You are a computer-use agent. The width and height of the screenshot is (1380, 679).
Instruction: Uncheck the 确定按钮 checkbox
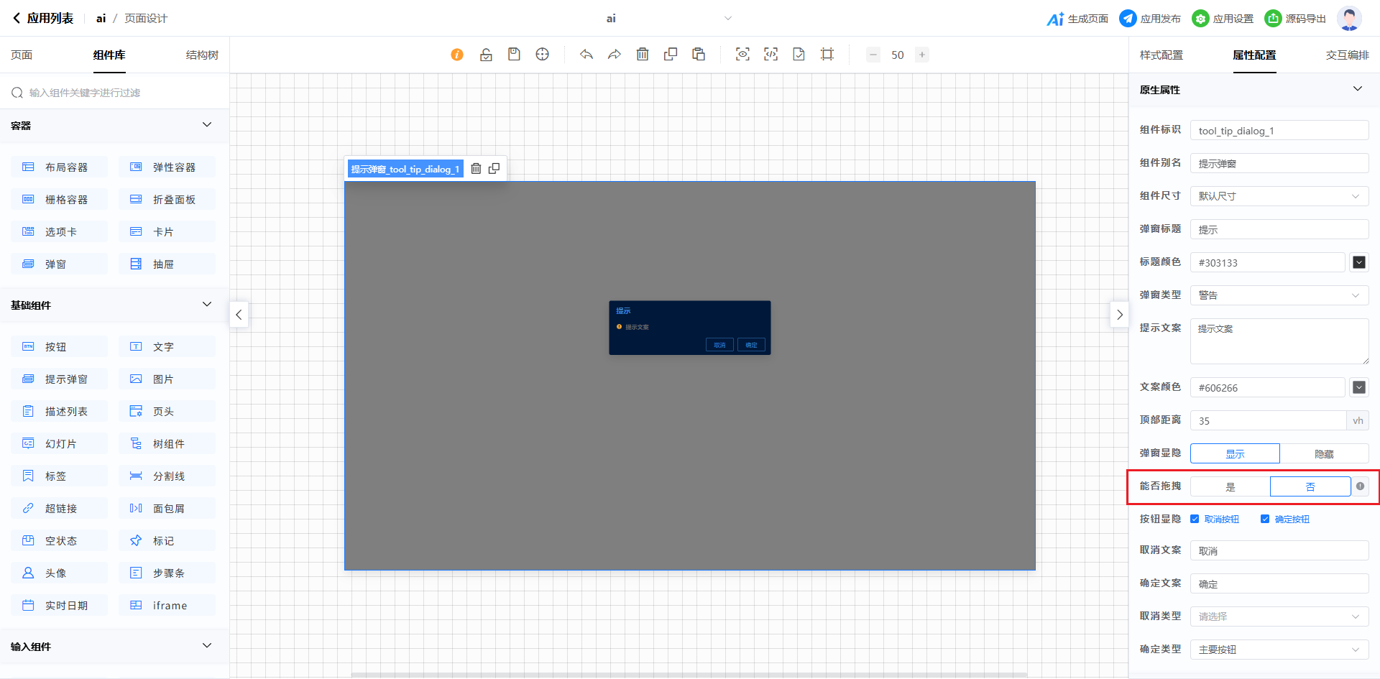point(1265,519)
